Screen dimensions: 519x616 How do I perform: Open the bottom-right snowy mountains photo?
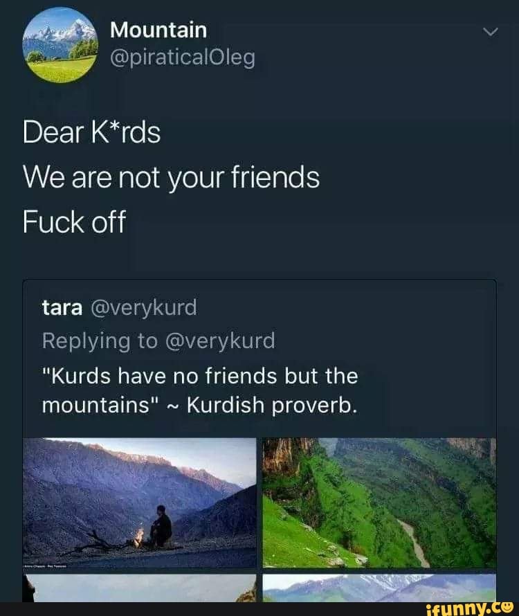coord(379,588)
